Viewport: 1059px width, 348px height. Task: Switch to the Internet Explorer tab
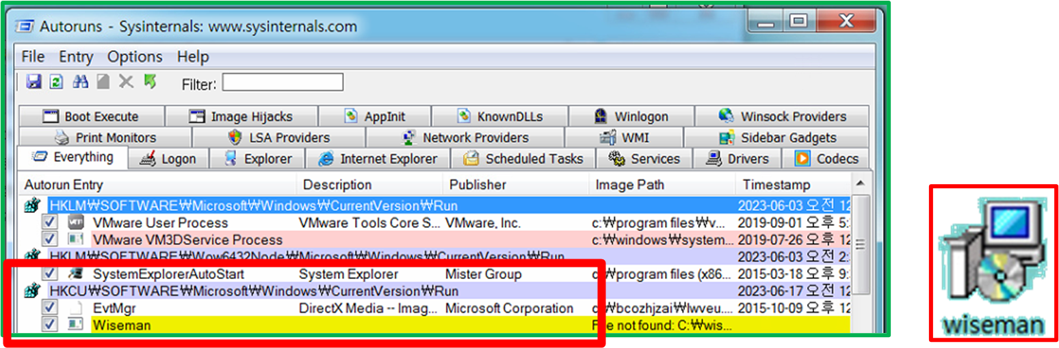coord(377,159)
